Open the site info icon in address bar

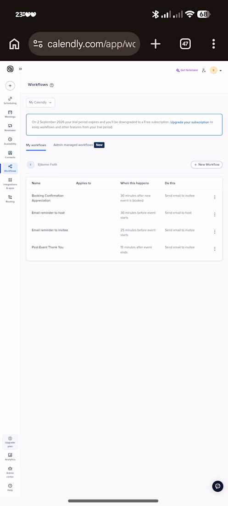tap(38, 44)
